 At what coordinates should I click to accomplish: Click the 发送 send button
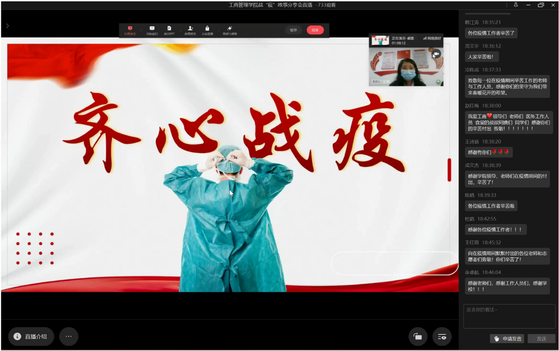pos(541,339)
